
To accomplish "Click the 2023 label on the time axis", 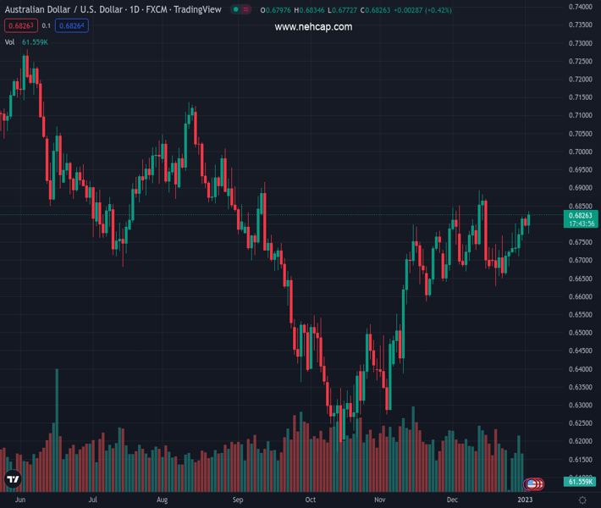I will point(525,500).
